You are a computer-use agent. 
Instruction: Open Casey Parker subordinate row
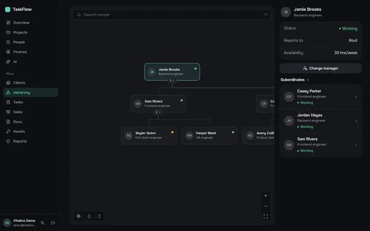320,96
